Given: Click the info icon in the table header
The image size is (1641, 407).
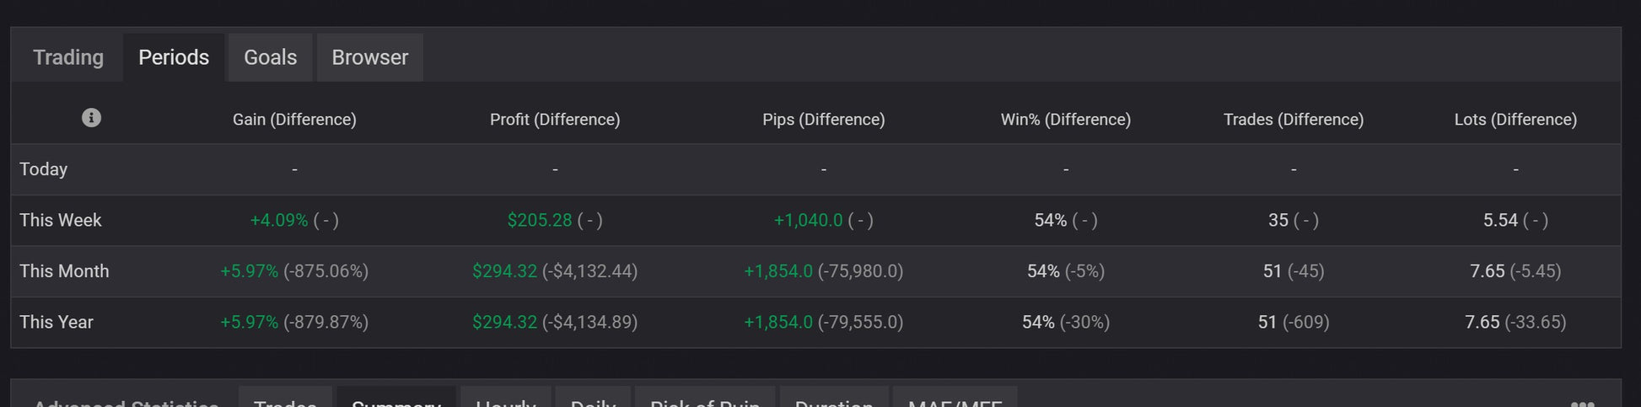Looking at the screenshot, I should click(x=91, y=118).
